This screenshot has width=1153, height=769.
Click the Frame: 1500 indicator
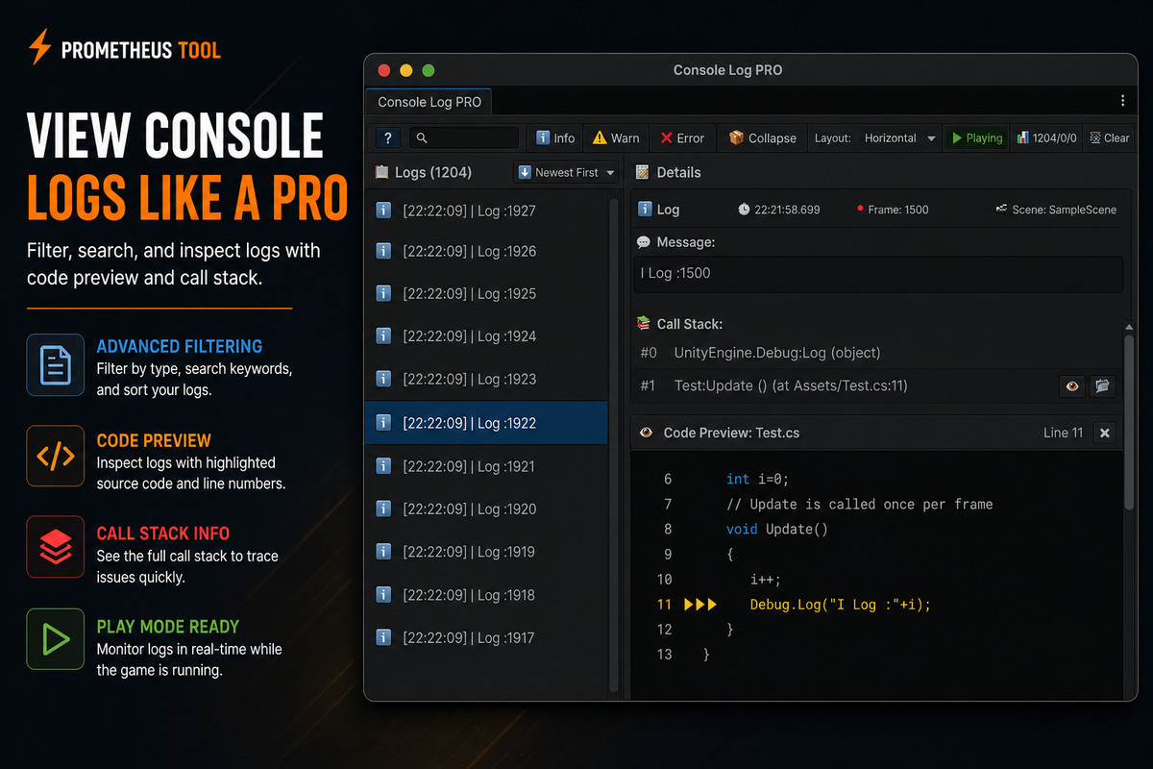pyautogui.click(x=892, y=210)
